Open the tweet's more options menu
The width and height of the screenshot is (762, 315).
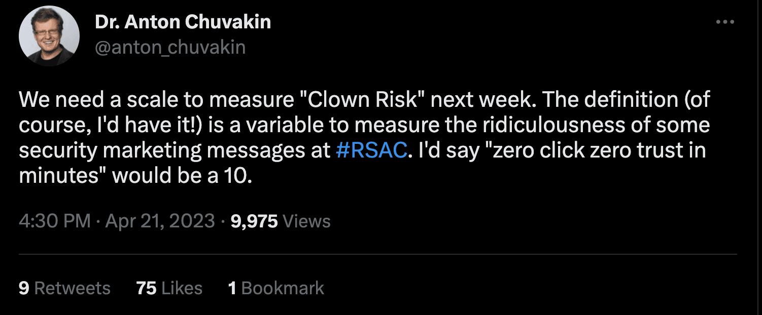point(725,22)
